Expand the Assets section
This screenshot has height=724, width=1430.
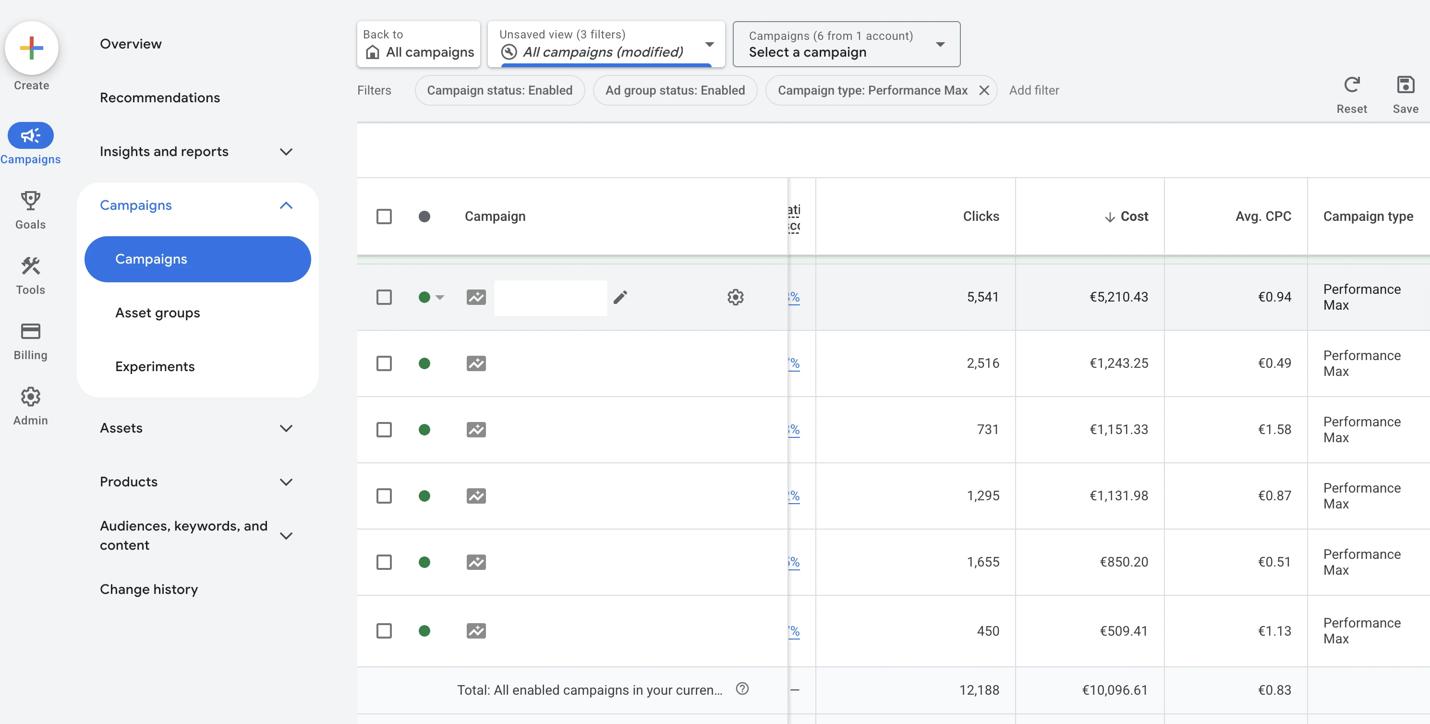pos(286,428)
